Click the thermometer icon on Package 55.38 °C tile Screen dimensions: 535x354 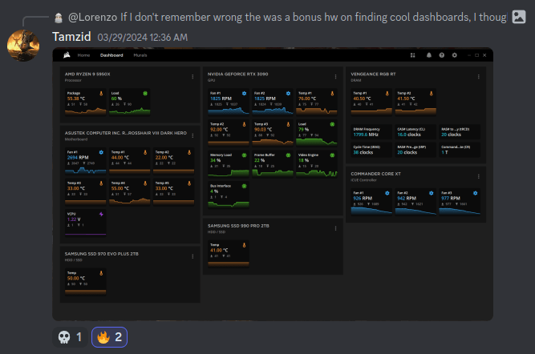click(101, 94)
